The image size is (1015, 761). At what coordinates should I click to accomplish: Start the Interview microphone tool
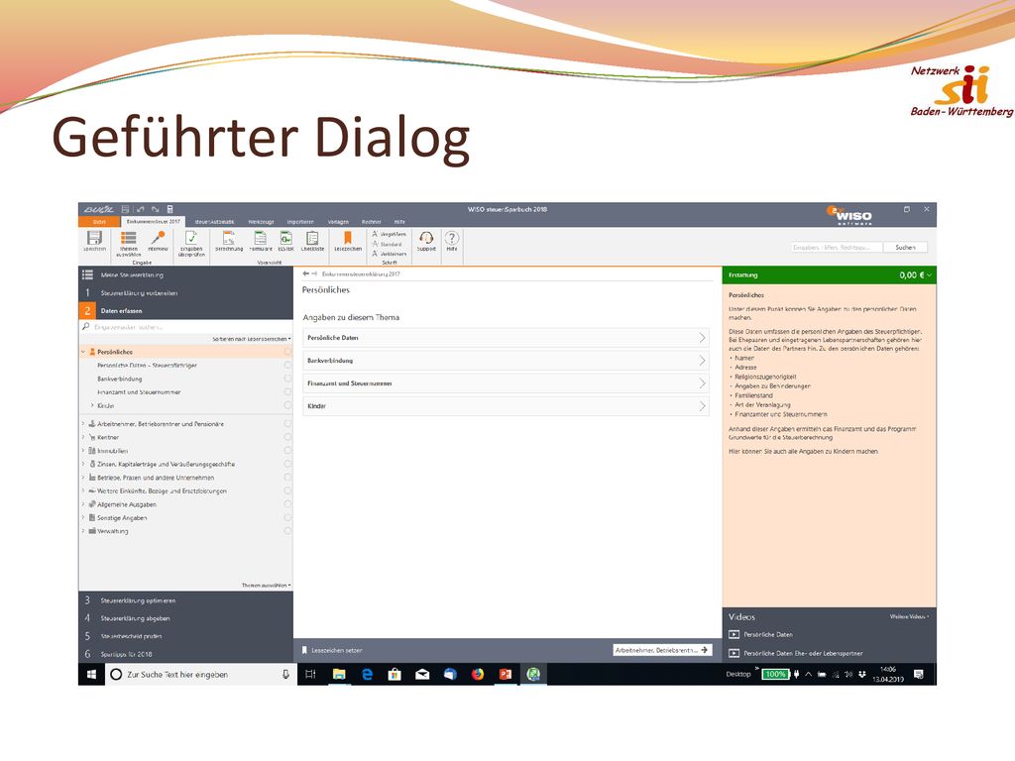[158, 241]
